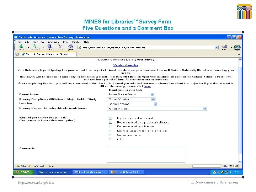
Task: Open the Print button dropdown arrow
Action: click(231, 48)
